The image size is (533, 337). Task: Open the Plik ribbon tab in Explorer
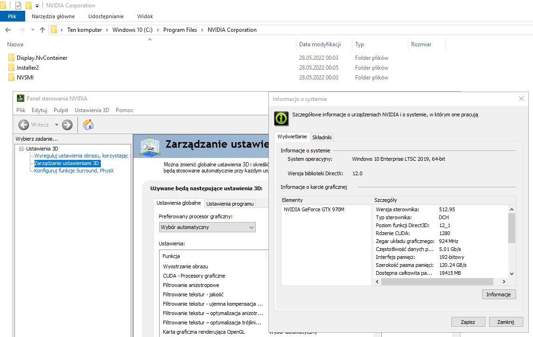click(12, 16)
